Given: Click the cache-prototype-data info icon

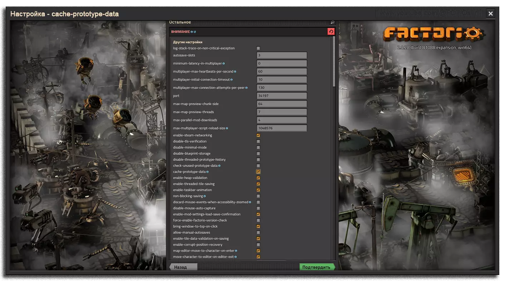Looking at the screenshot, I should pyautogui.click(x=207, y=172).
